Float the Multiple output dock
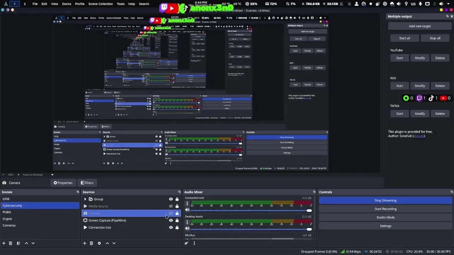The height and width of the screenshot is (255, 454). click(x=447, y=16)
